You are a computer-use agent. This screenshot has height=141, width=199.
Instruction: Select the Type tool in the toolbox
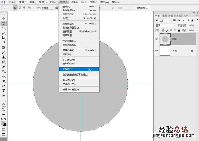click(3, 91)
